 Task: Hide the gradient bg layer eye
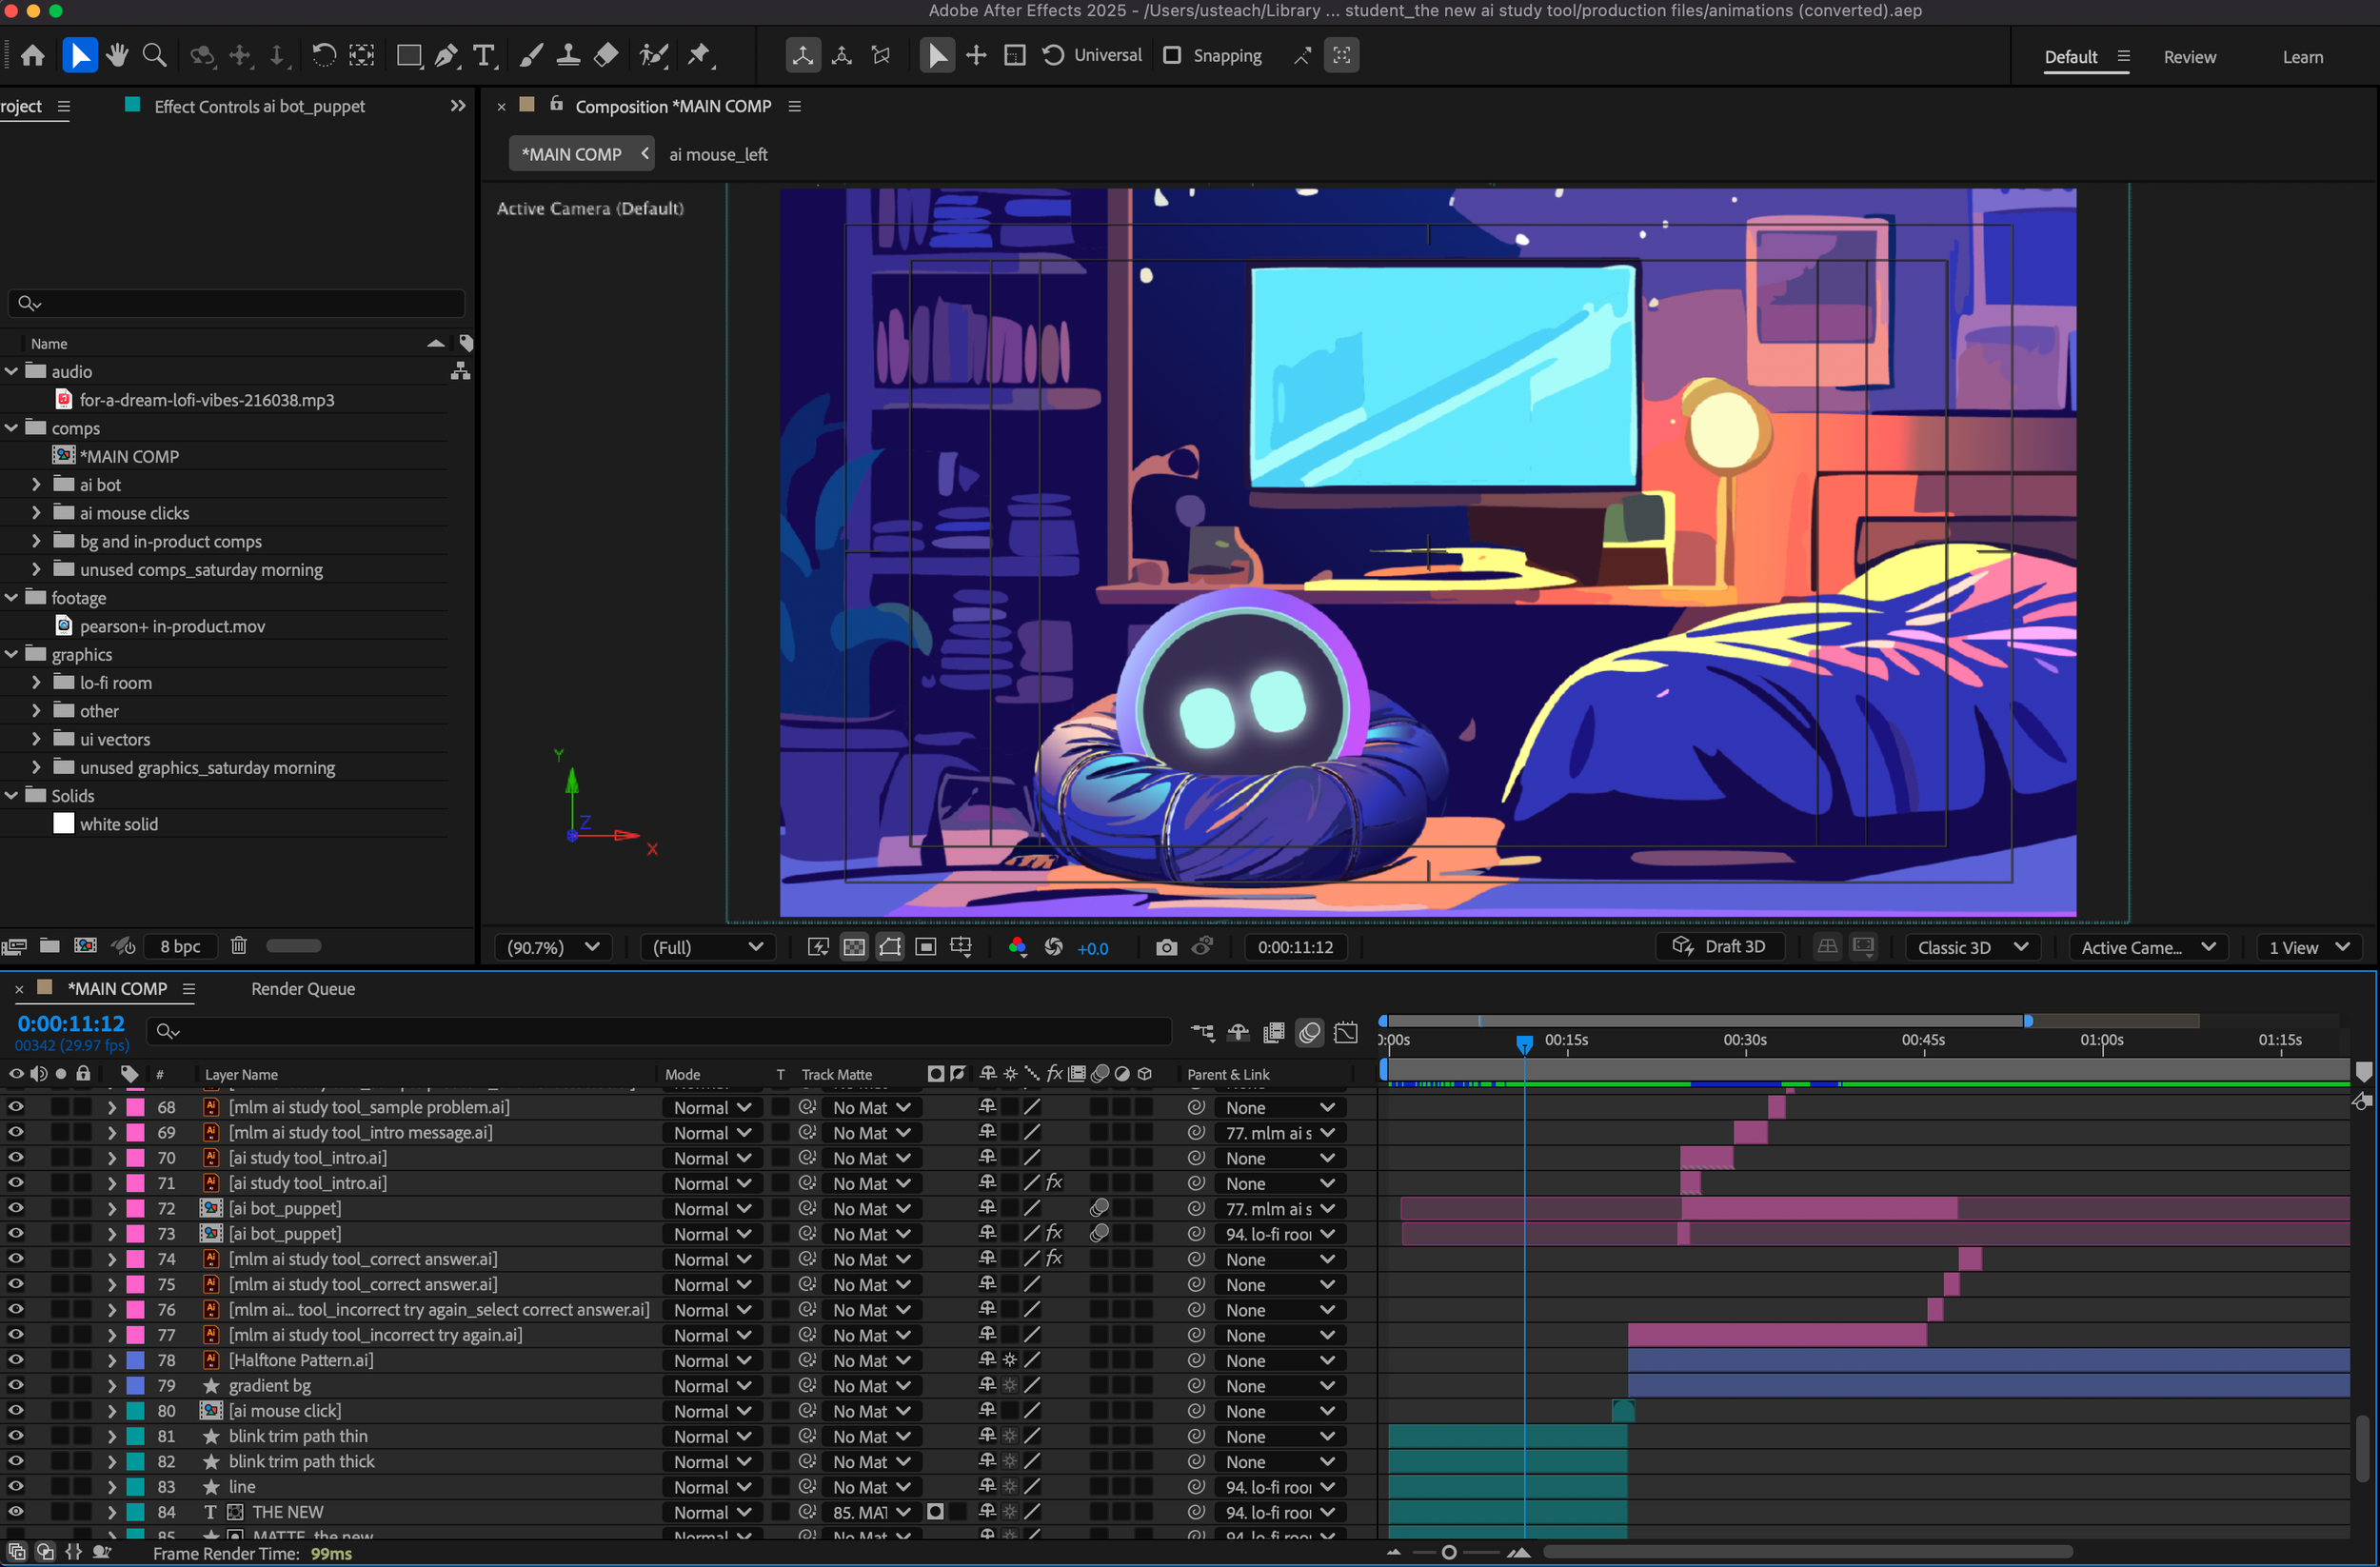tap(16, 1385)
